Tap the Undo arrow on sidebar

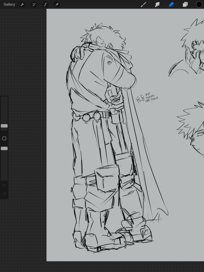pyautogui.click(x=4, y=185)
